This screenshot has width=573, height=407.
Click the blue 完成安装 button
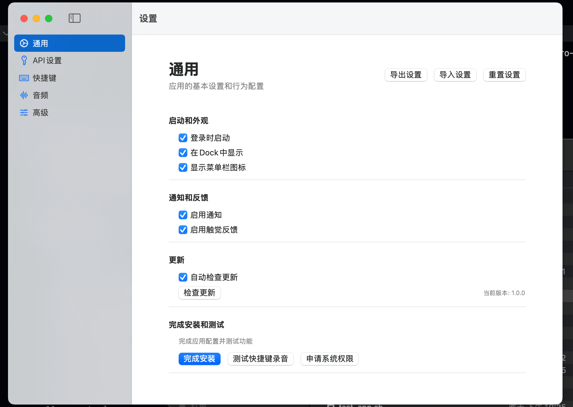click(x=200, y=359)
